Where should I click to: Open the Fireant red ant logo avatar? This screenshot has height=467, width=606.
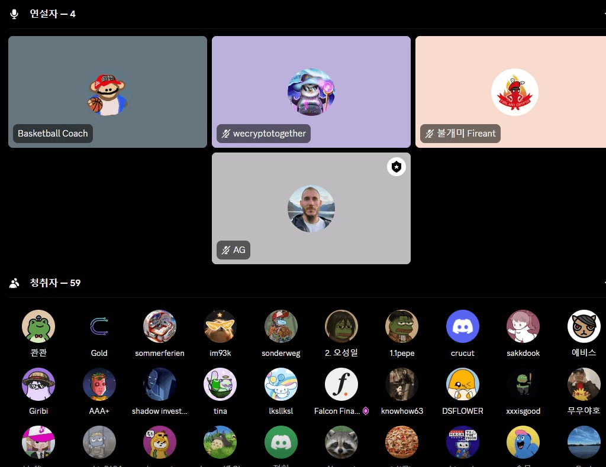point(514,92)
